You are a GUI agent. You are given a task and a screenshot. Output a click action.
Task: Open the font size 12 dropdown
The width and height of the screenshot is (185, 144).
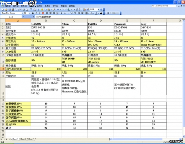point(29,13)
